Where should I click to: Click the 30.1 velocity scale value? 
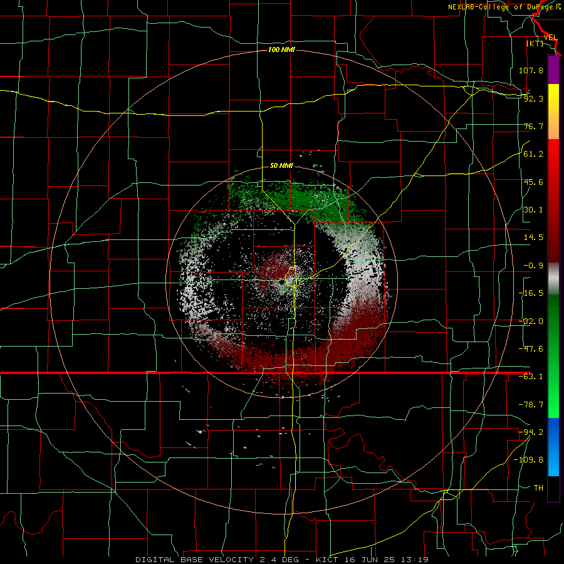pyautogui.click(x=533, y=210)
